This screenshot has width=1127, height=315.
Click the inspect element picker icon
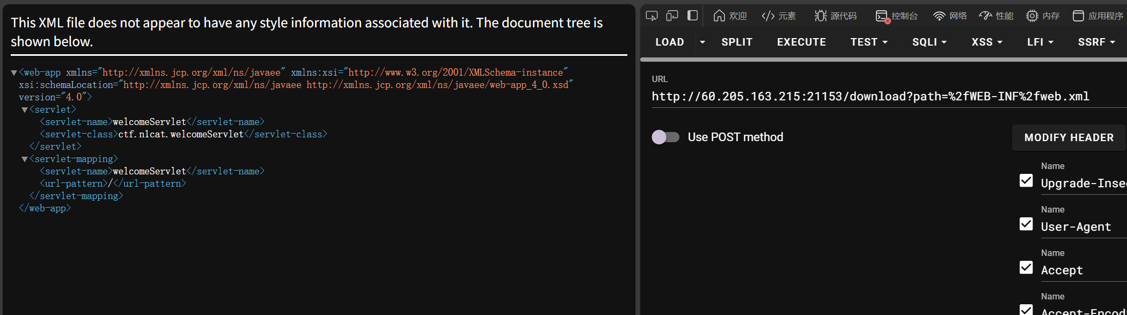tap(652, 16)
